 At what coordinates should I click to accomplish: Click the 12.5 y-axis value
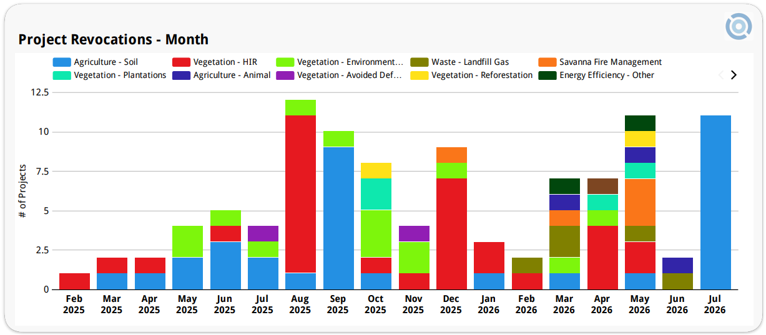(39, 92)
